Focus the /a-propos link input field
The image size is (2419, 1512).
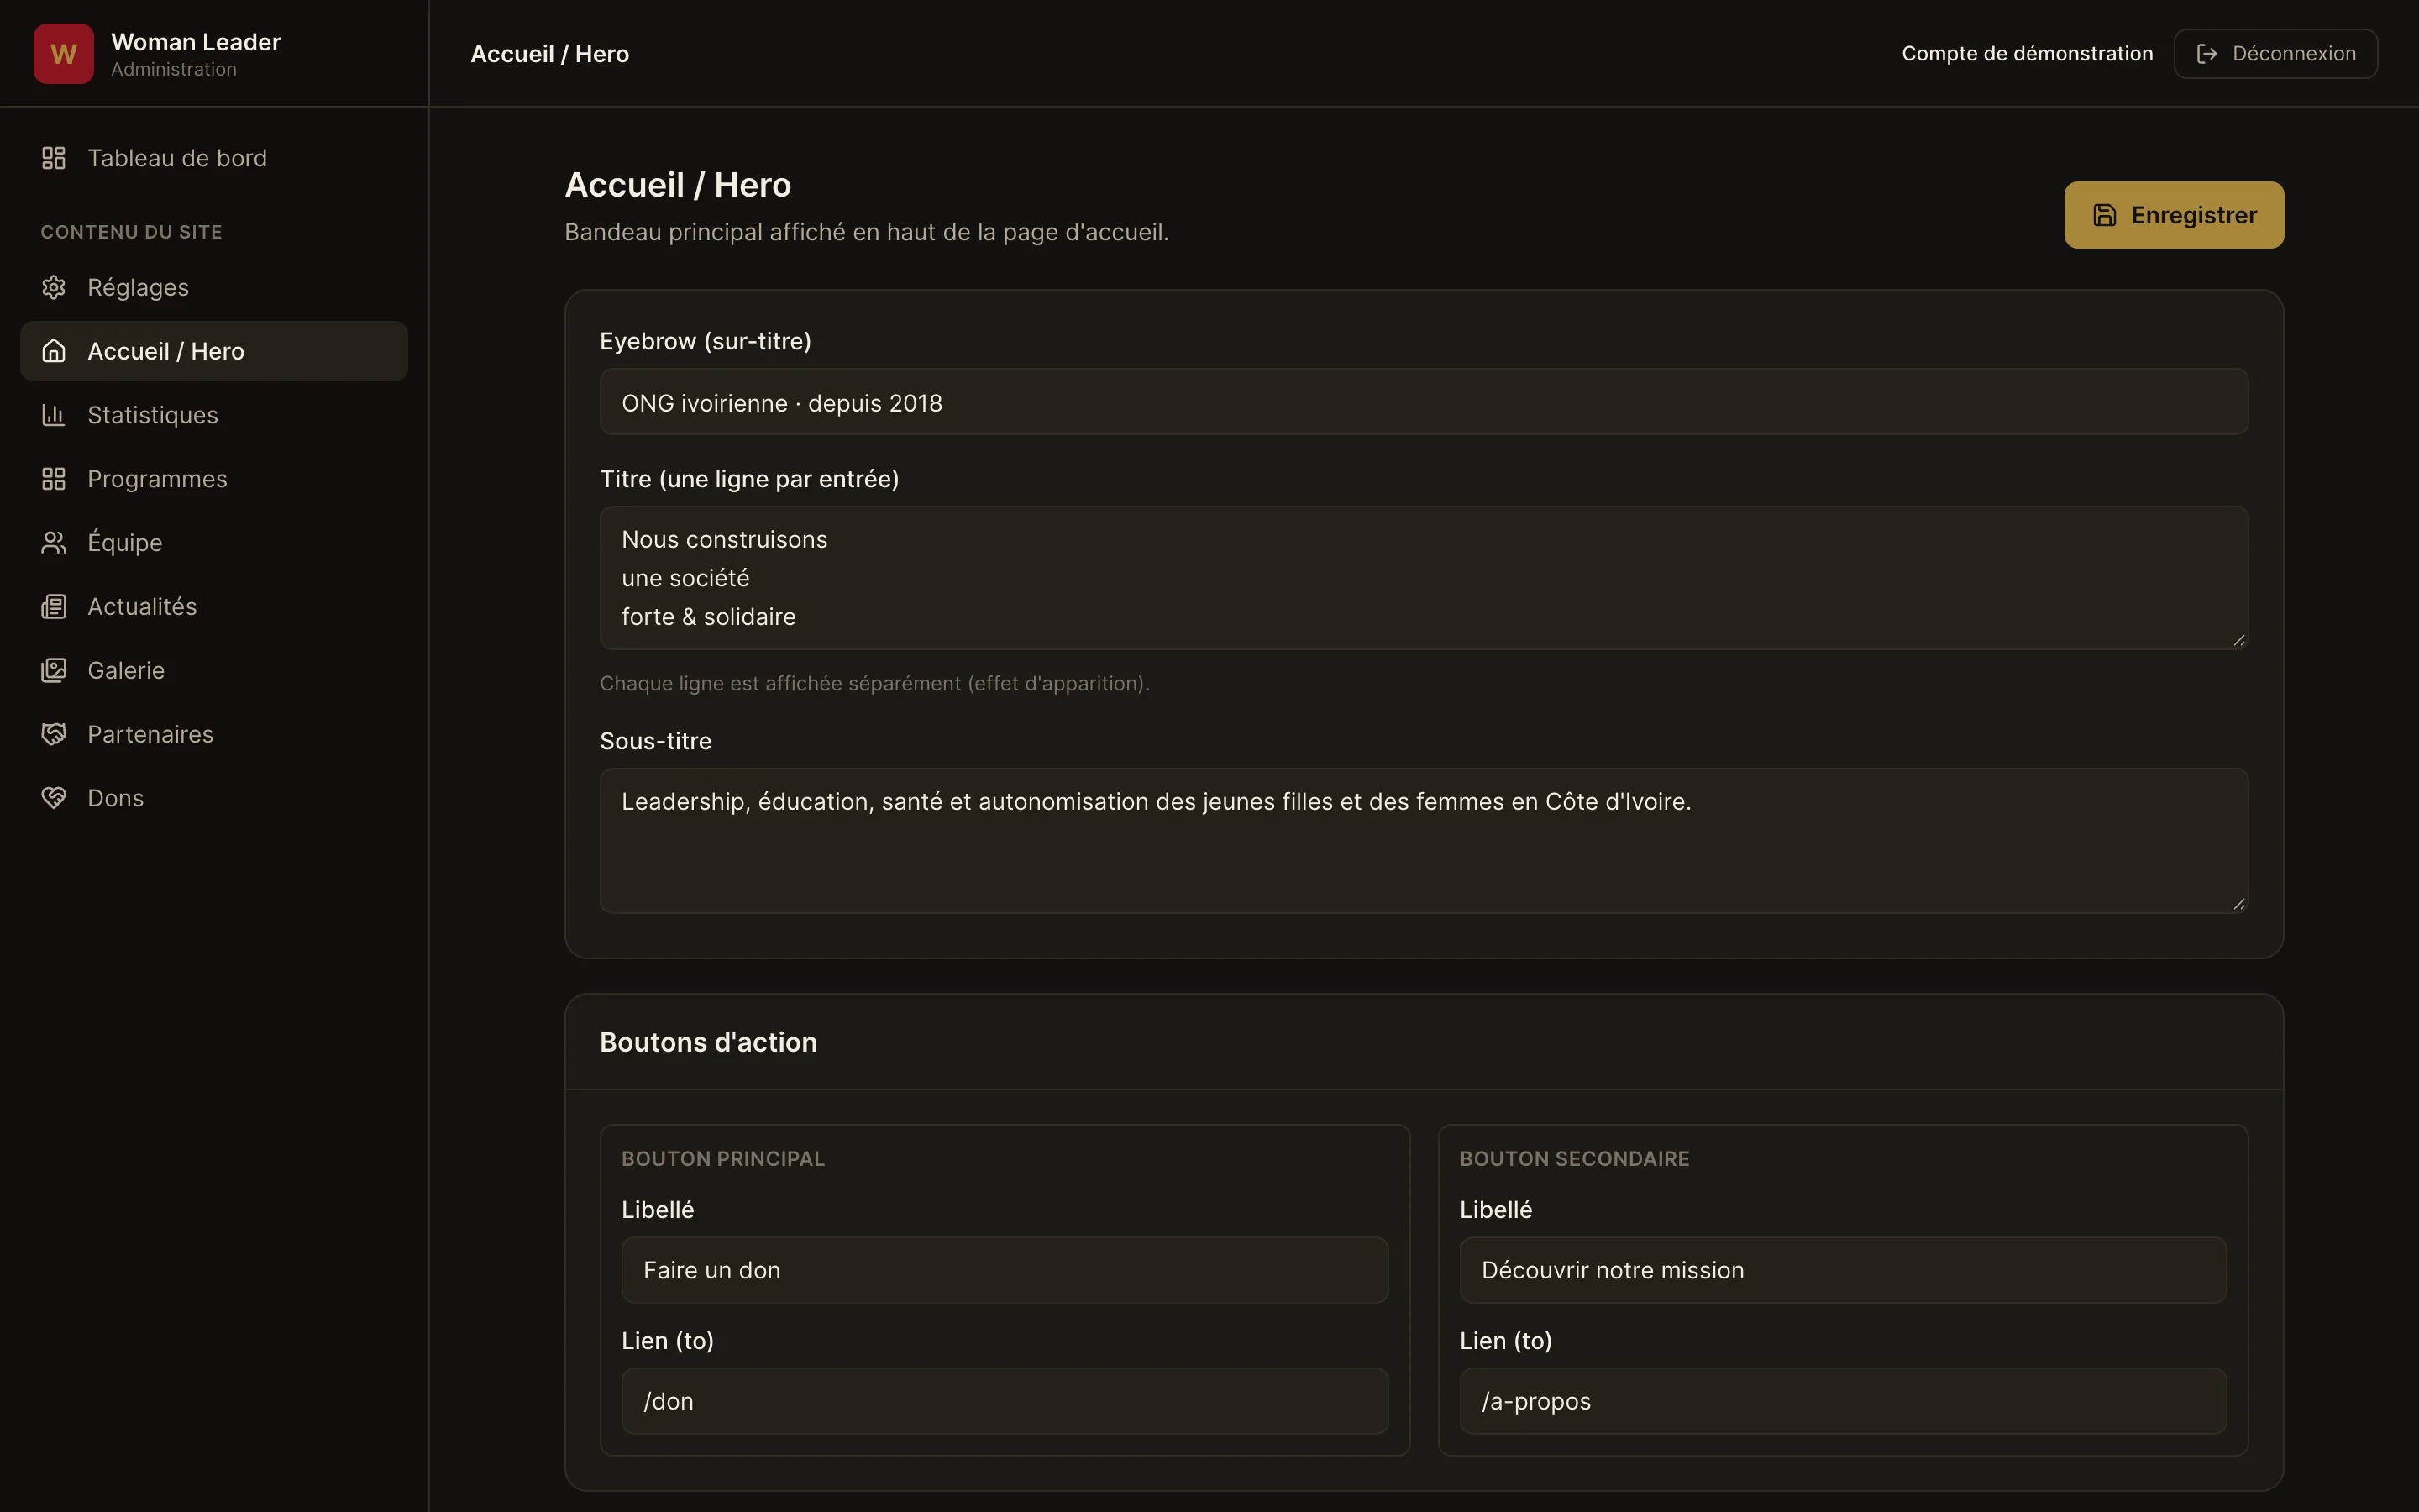[x=1842, y=1401]
